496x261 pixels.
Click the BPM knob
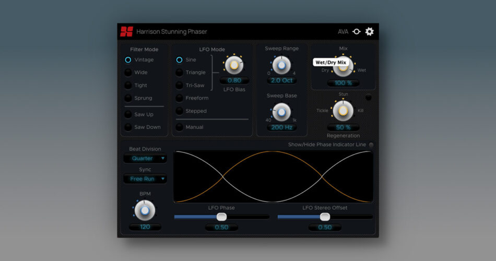(x=145, y=210)
